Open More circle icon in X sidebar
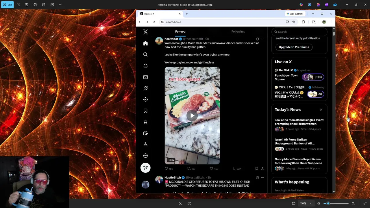The height and width of the screenshot is (208, 370). coord(145,156)
